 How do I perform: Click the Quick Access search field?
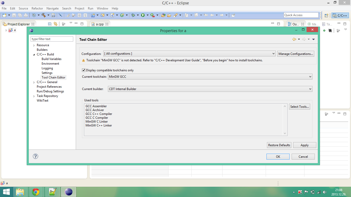click(x=301, y=15)
